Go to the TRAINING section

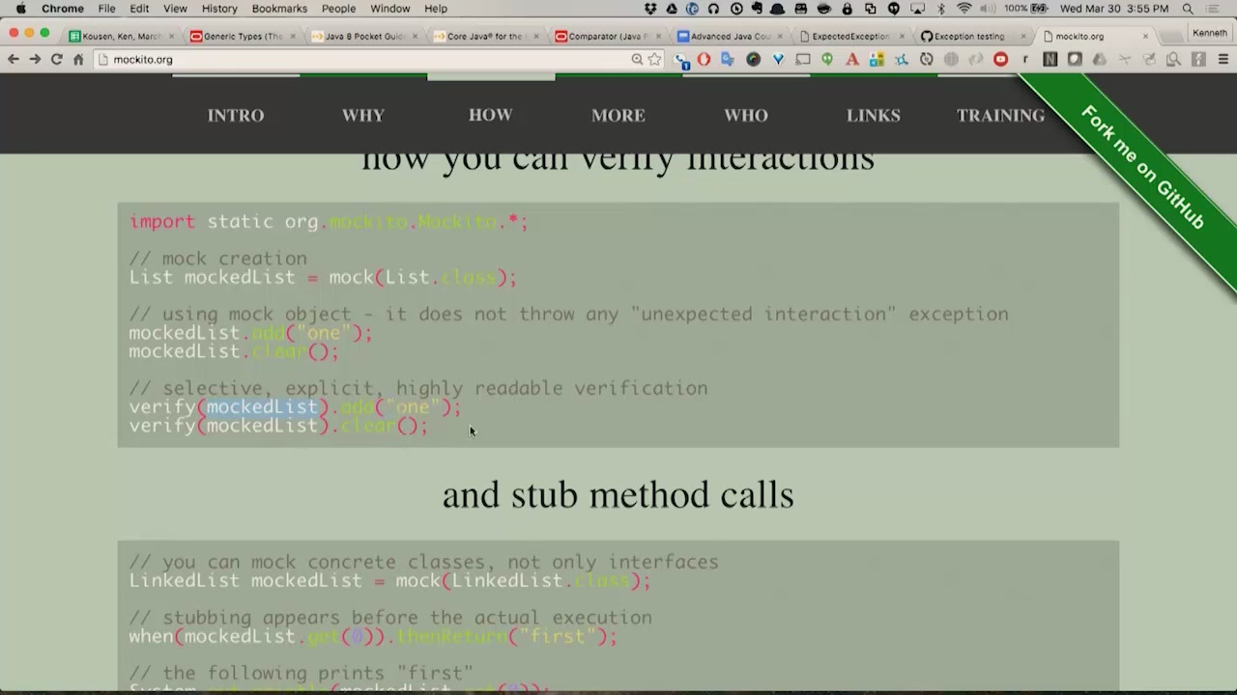coord(1001,115)
